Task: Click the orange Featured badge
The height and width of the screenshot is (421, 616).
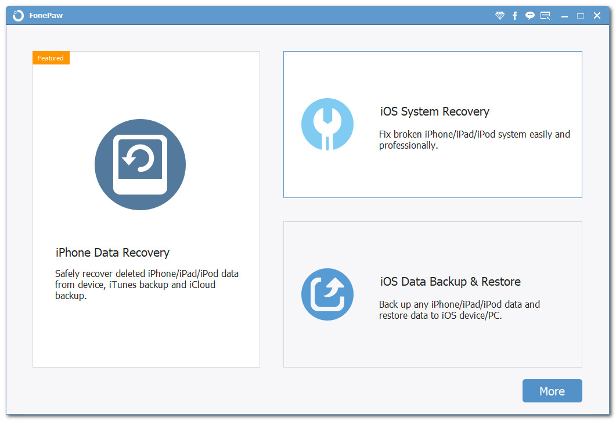Action: click(x=51, y=58)
